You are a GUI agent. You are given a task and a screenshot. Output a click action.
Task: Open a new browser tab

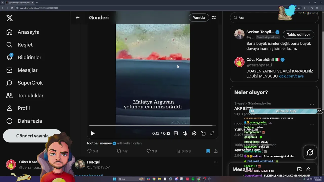pos(37,3)
